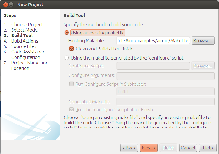The image size is (219, 154).
Task: Click the title bar button beside close
Action: click(x=11, y=5)
